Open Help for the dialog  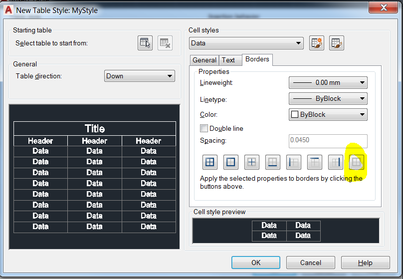tap(365, 263)
